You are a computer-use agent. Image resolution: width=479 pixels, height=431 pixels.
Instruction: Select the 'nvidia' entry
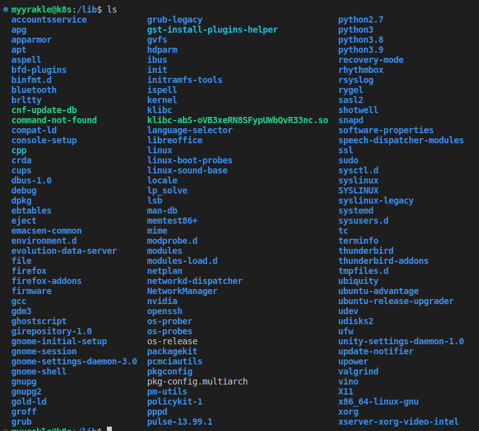click(x=162, y=302)
